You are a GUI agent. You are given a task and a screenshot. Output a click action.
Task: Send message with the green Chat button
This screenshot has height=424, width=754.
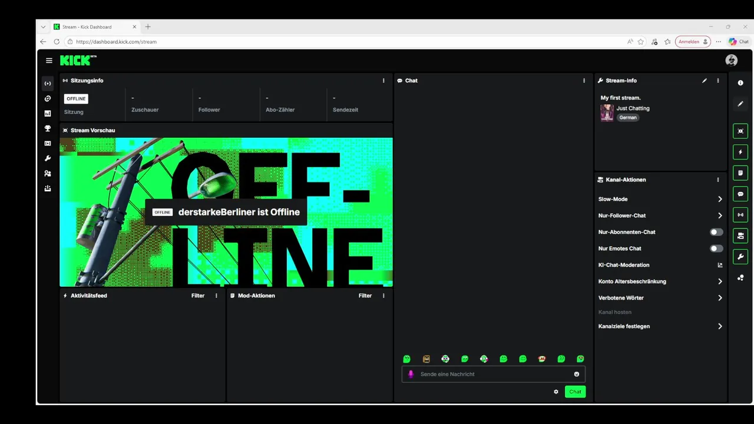pos(575,392)
